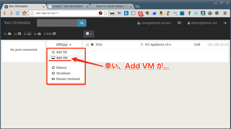Click the 3.9GB memory indicator
Viewport: 231px width, 129px height.
point(50,34)
